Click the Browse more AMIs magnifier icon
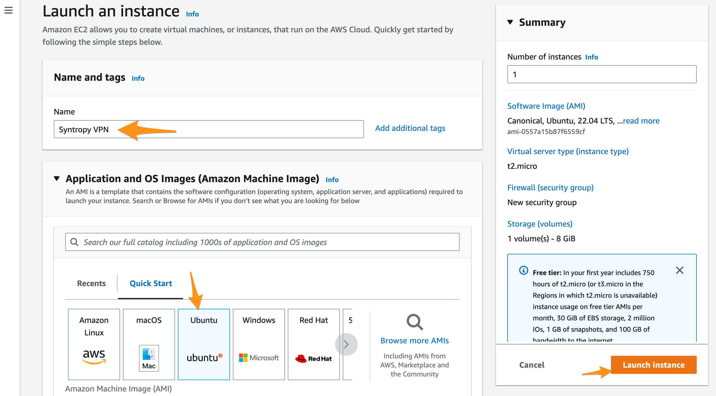Screen dimensions: 716x396 click(x=414, y=322)
